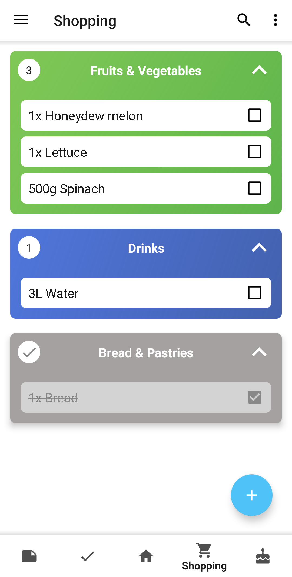Go to the checkmark tasks tab

[88, 556]
